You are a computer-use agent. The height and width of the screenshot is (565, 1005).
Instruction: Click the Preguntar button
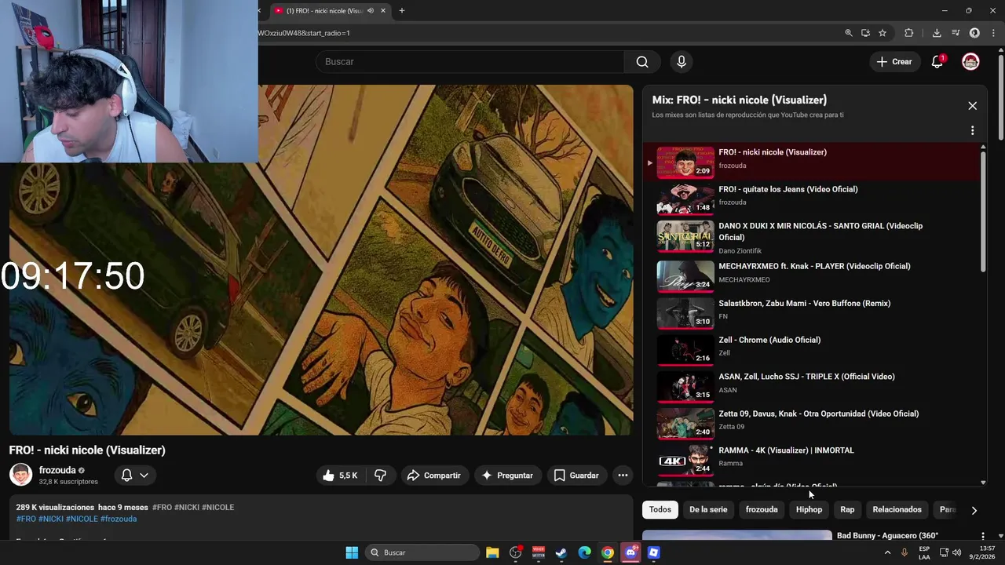(507, 476)
